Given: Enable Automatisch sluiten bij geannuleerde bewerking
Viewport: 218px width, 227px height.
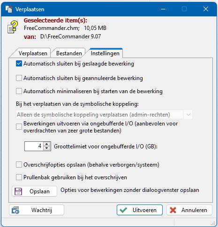Looking at the screenshot, I should [x=19, y=78].
